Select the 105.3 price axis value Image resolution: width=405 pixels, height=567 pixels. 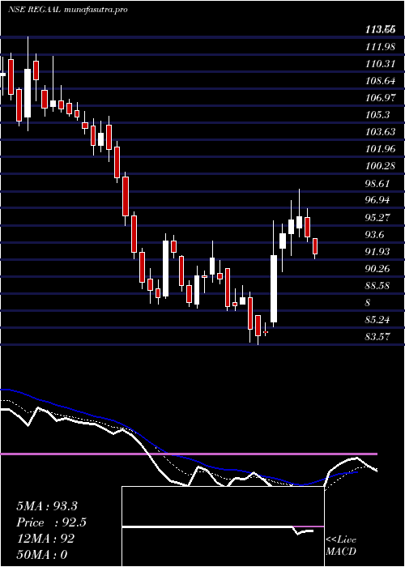[376, 115]
